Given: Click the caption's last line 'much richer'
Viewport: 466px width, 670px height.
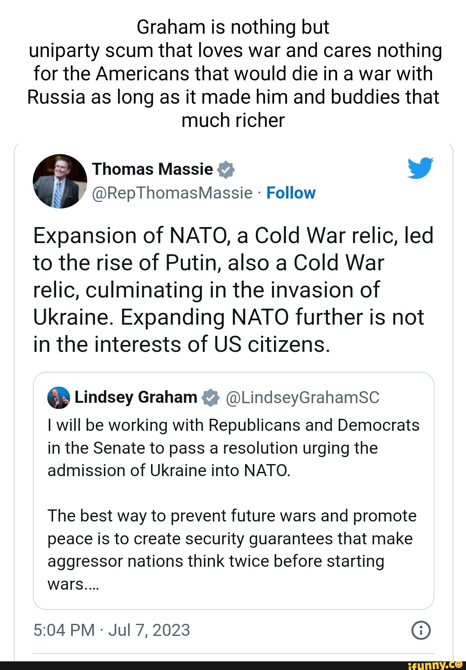Looking at the screenshot, I should point(233,120).
